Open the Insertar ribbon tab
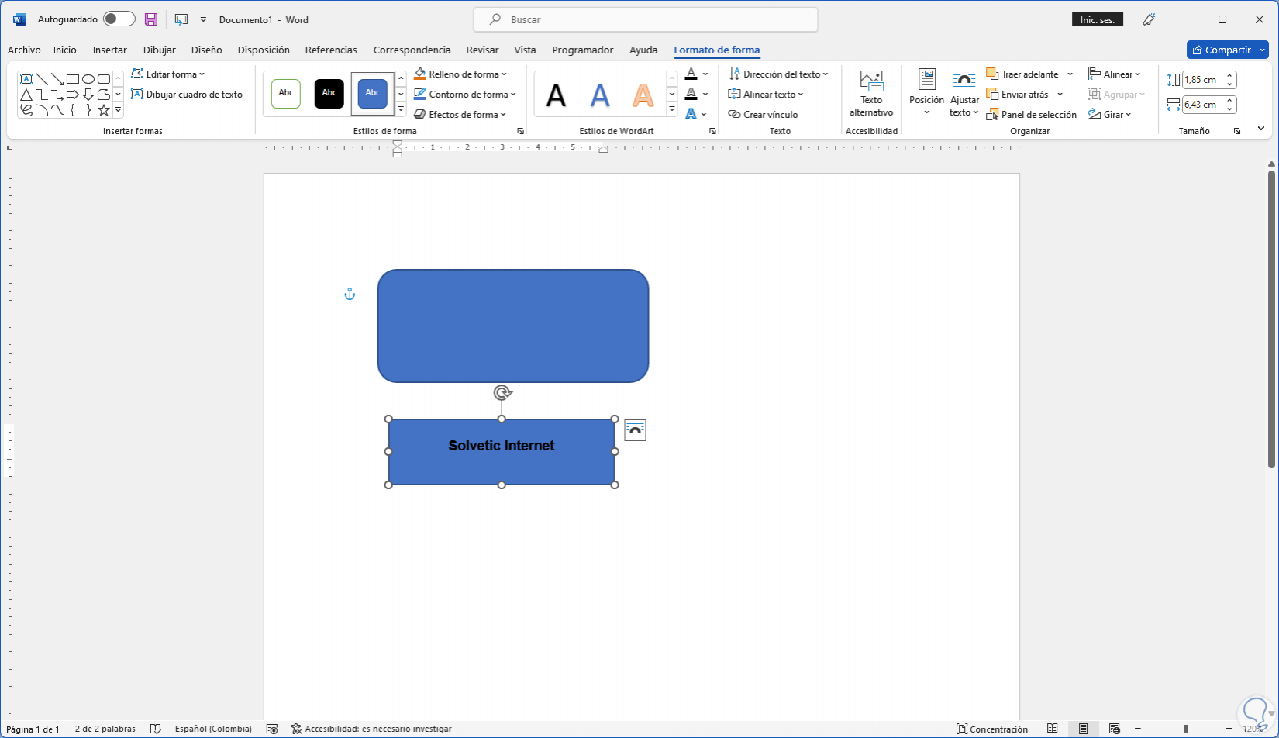Image resolution: width=1279 pixels, height=738 pixels. [x=109, y=50]
